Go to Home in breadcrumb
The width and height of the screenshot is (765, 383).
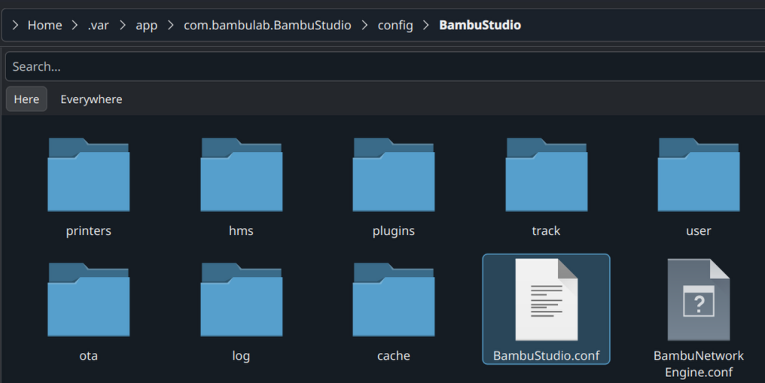45,25
